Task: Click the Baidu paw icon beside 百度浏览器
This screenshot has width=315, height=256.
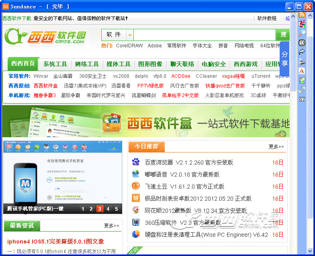Action: [136, 162]
